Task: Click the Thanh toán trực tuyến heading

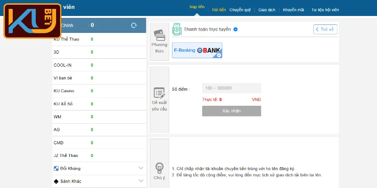Action: click(207, 29)
